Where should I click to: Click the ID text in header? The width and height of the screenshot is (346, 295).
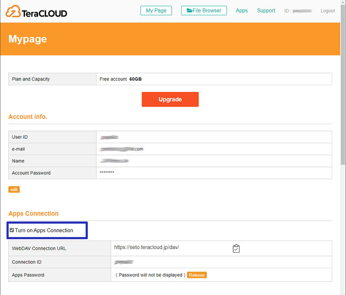point(288,11)
